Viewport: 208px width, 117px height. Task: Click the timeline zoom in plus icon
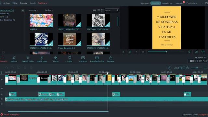[x=188, y=68]
